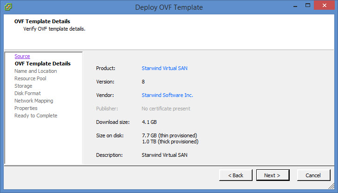Click the 'No certificate present' publisher text
338x193 pixels.
coord(166,109)
